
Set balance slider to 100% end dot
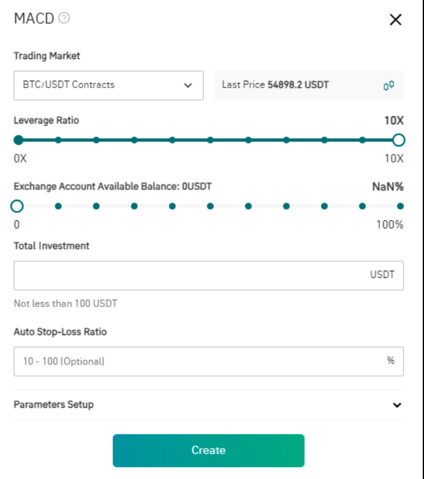click(x=400, y=206)
